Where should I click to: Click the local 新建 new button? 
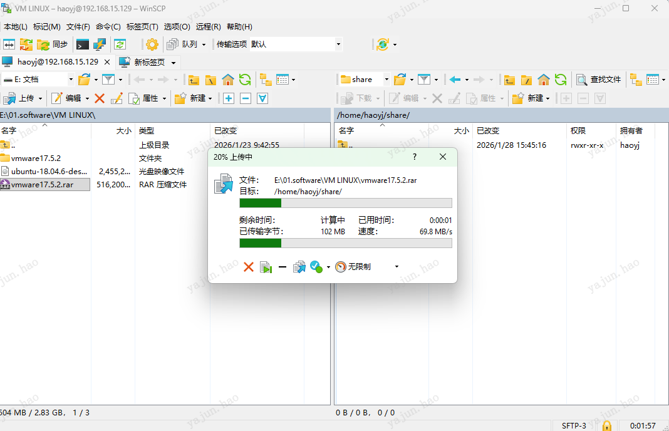(x=190, y=98)
